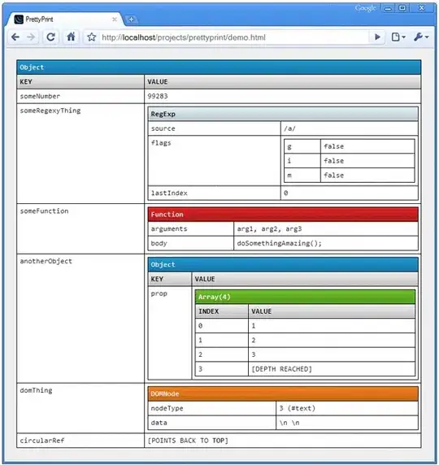Click the [POINTS BACK TO TOP] text
This screenshot has width=439, height=465.
[188, 441]
